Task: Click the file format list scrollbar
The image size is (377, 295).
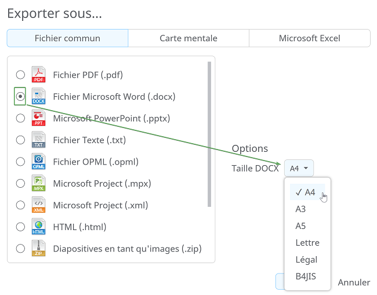Action: pos(209,133)
